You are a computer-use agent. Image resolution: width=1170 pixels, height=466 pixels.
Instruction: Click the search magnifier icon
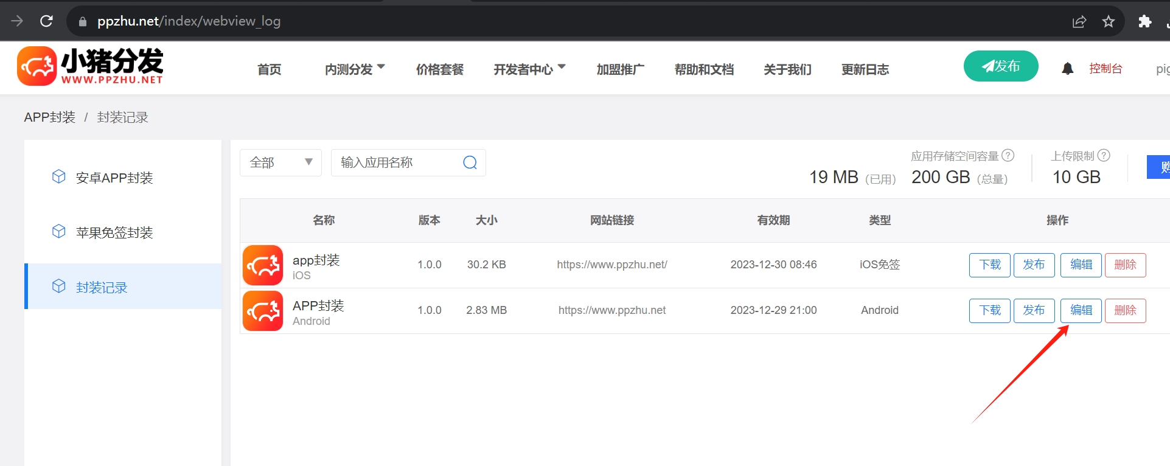pyautogui.click(x=470, y=162)
